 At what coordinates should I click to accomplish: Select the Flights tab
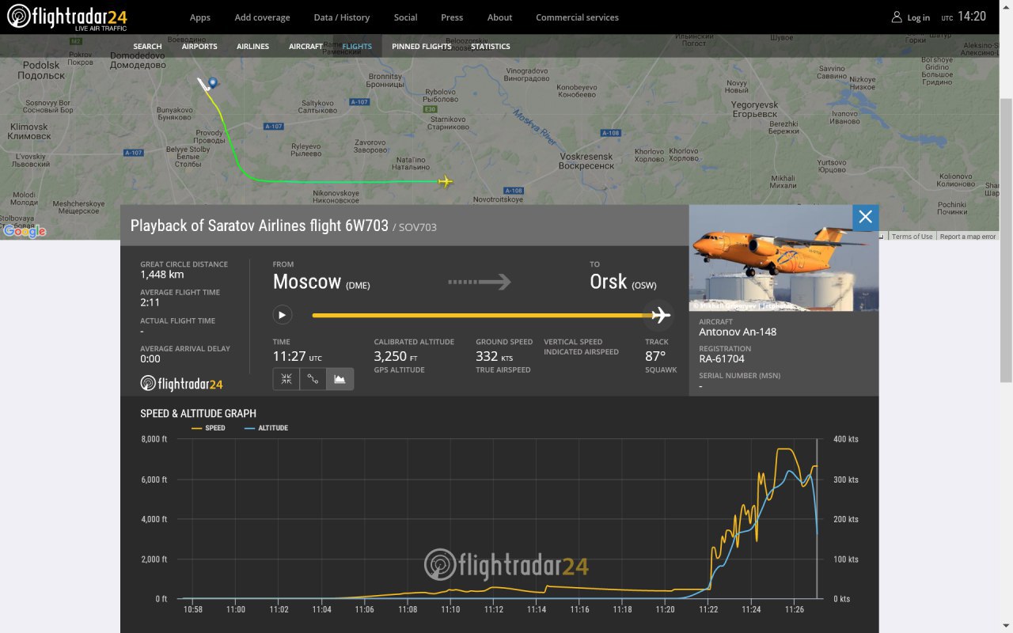pos(357,46)
